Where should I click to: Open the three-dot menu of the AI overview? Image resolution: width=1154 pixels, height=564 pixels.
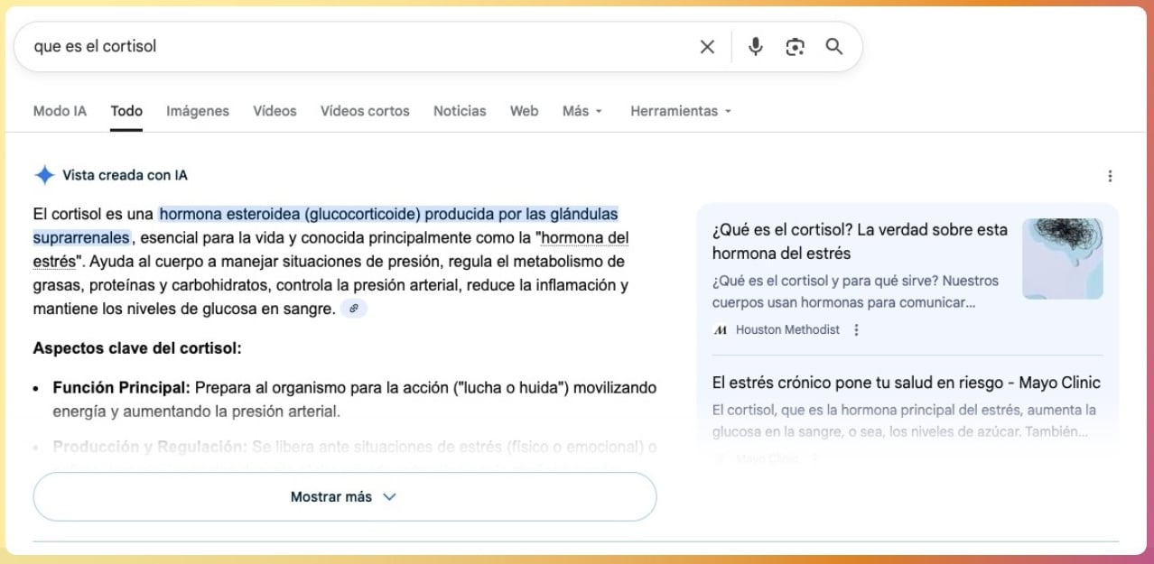point(1110,175)
